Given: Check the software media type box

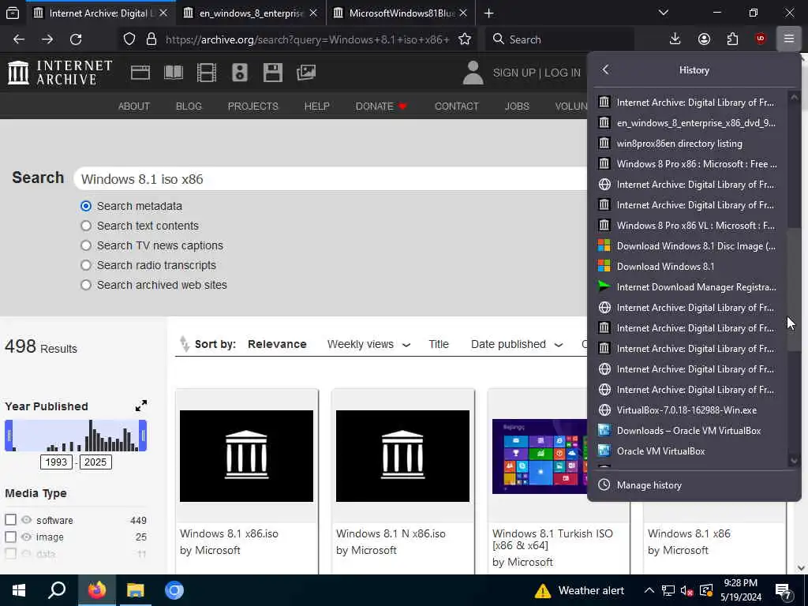Looking at the screenshot, I should coord(11,520).
